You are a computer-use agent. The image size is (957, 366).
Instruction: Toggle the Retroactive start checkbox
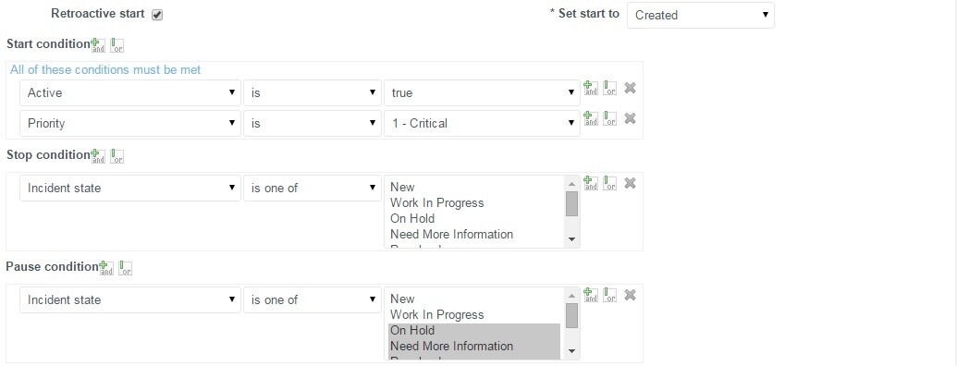tap(157, 15)
